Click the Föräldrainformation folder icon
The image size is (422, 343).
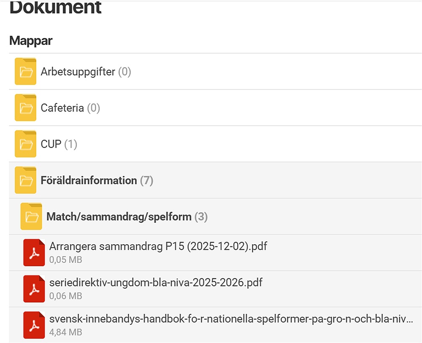click(x=25, y=181)
